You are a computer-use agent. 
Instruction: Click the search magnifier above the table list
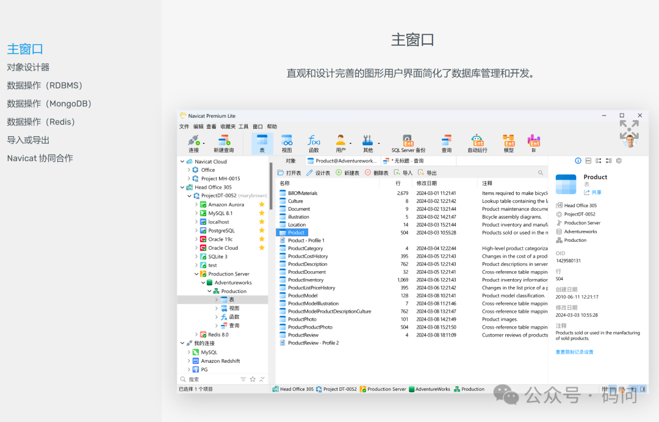click(x=541, y=173)
